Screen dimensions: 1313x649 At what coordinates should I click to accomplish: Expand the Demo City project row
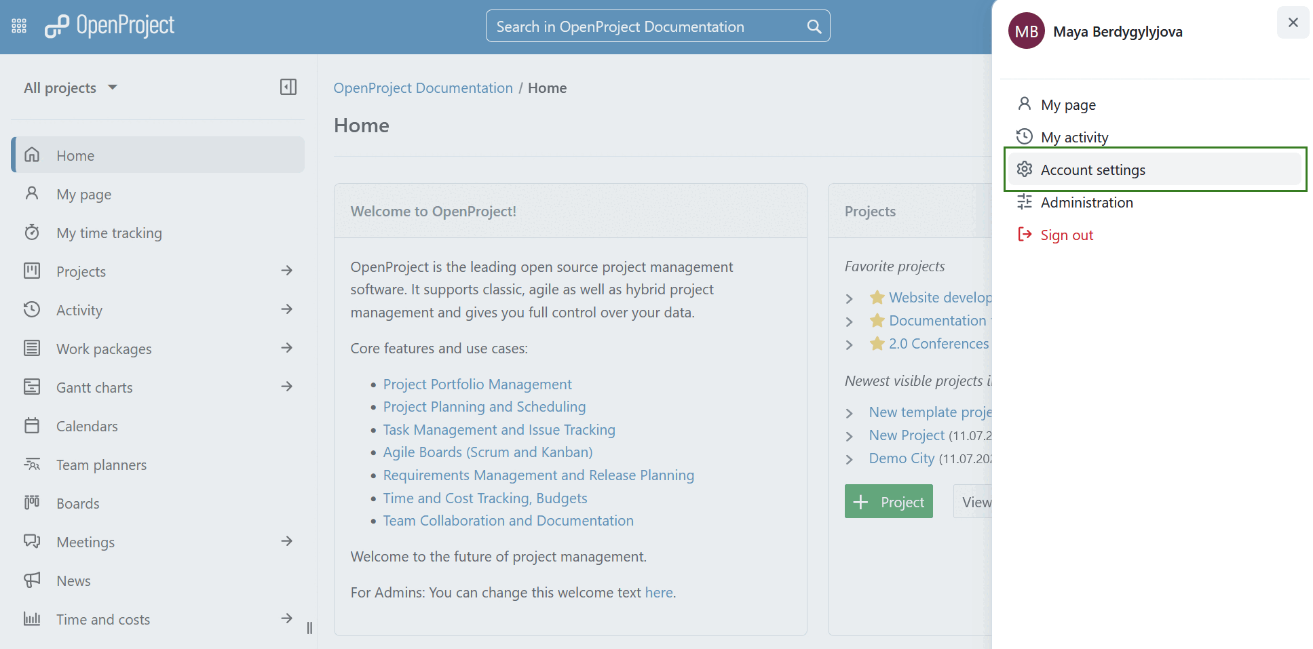[x=850, y=459]
